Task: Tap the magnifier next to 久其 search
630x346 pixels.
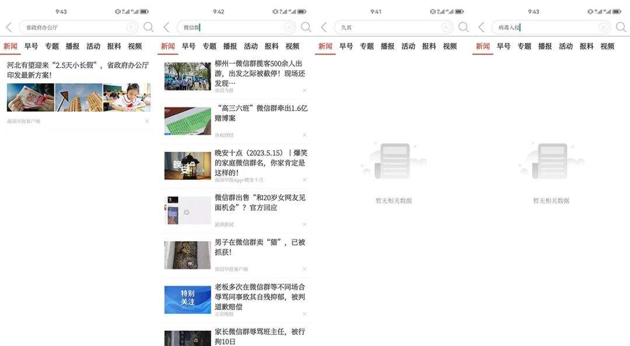Action: coord(463,27)
